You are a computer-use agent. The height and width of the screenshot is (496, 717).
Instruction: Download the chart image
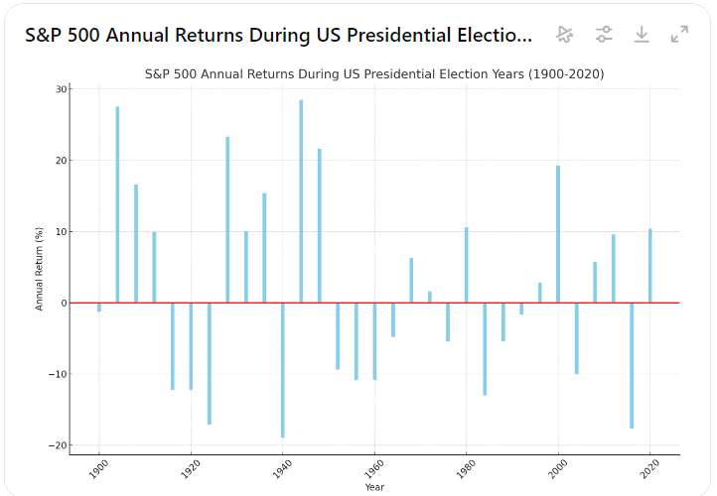coord(642,35)
